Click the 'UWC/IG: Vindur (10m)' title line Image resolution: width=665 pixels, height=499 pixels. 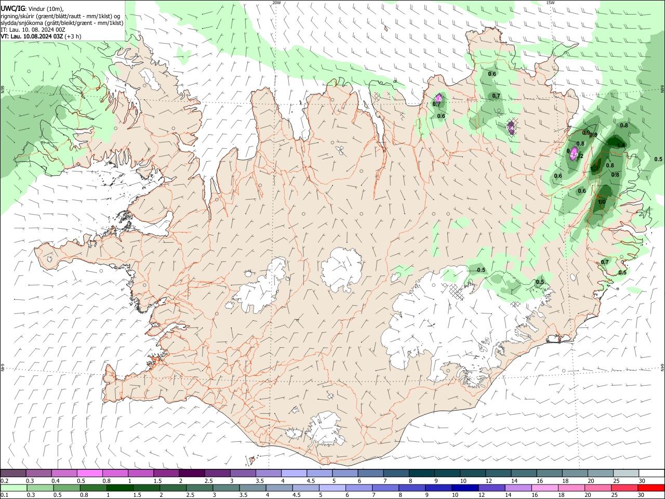click(32, 8)
